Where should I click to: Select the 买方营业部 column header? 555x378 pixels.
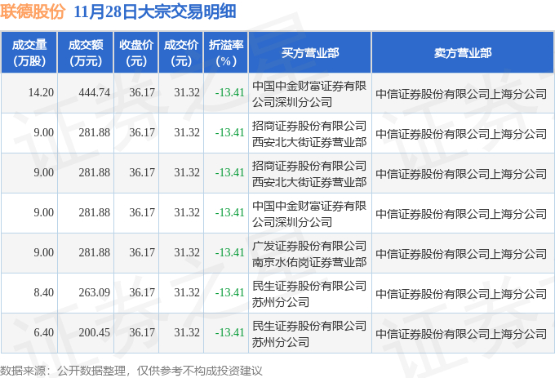[309, 52]
